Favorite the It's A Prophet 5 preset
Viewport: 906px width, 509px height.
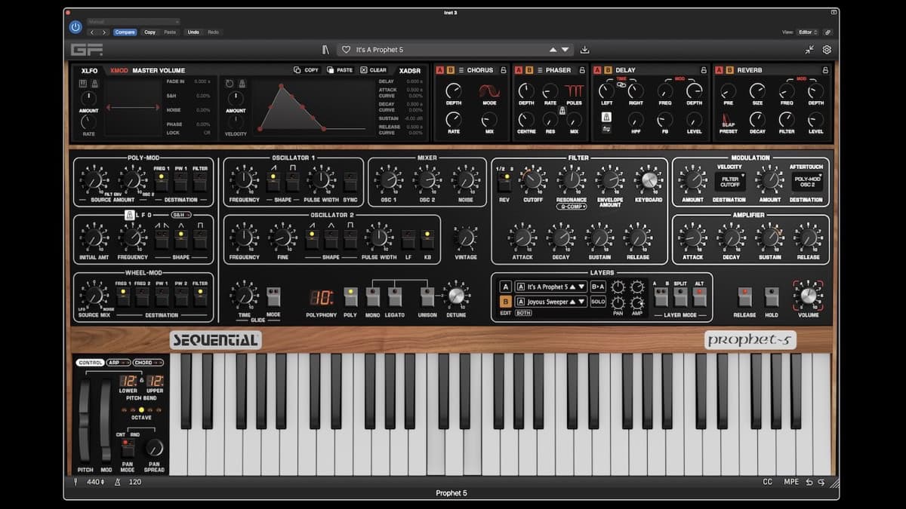coord(347,50)
